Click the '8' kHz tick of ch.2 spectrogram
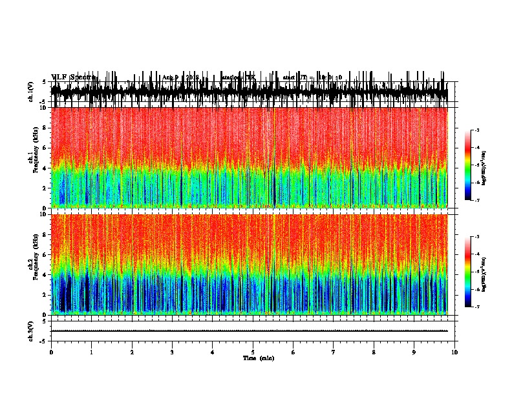This screenshot has height=395, width=512. (x=45, y=235)
